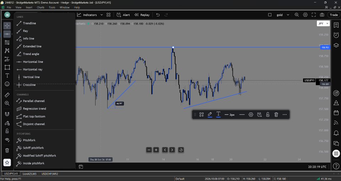This screenshot has width=341, height=181.
Task: Switch to the LionX25,M5 chart tab
Action: click(x=29, y=174)
